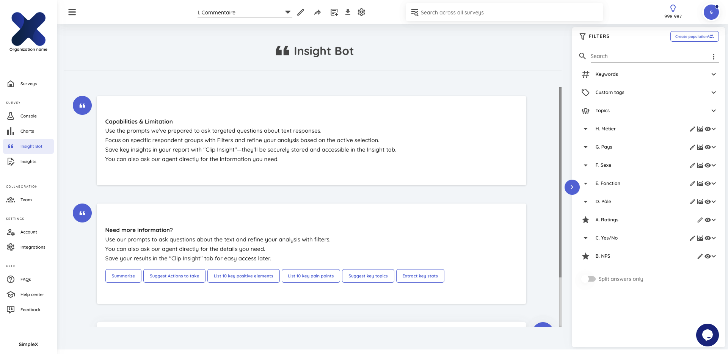Viewport: 728px width, 354px height.
Task: Click the pencil edit icon beside the survey name
Action: (x=301, y=12)
